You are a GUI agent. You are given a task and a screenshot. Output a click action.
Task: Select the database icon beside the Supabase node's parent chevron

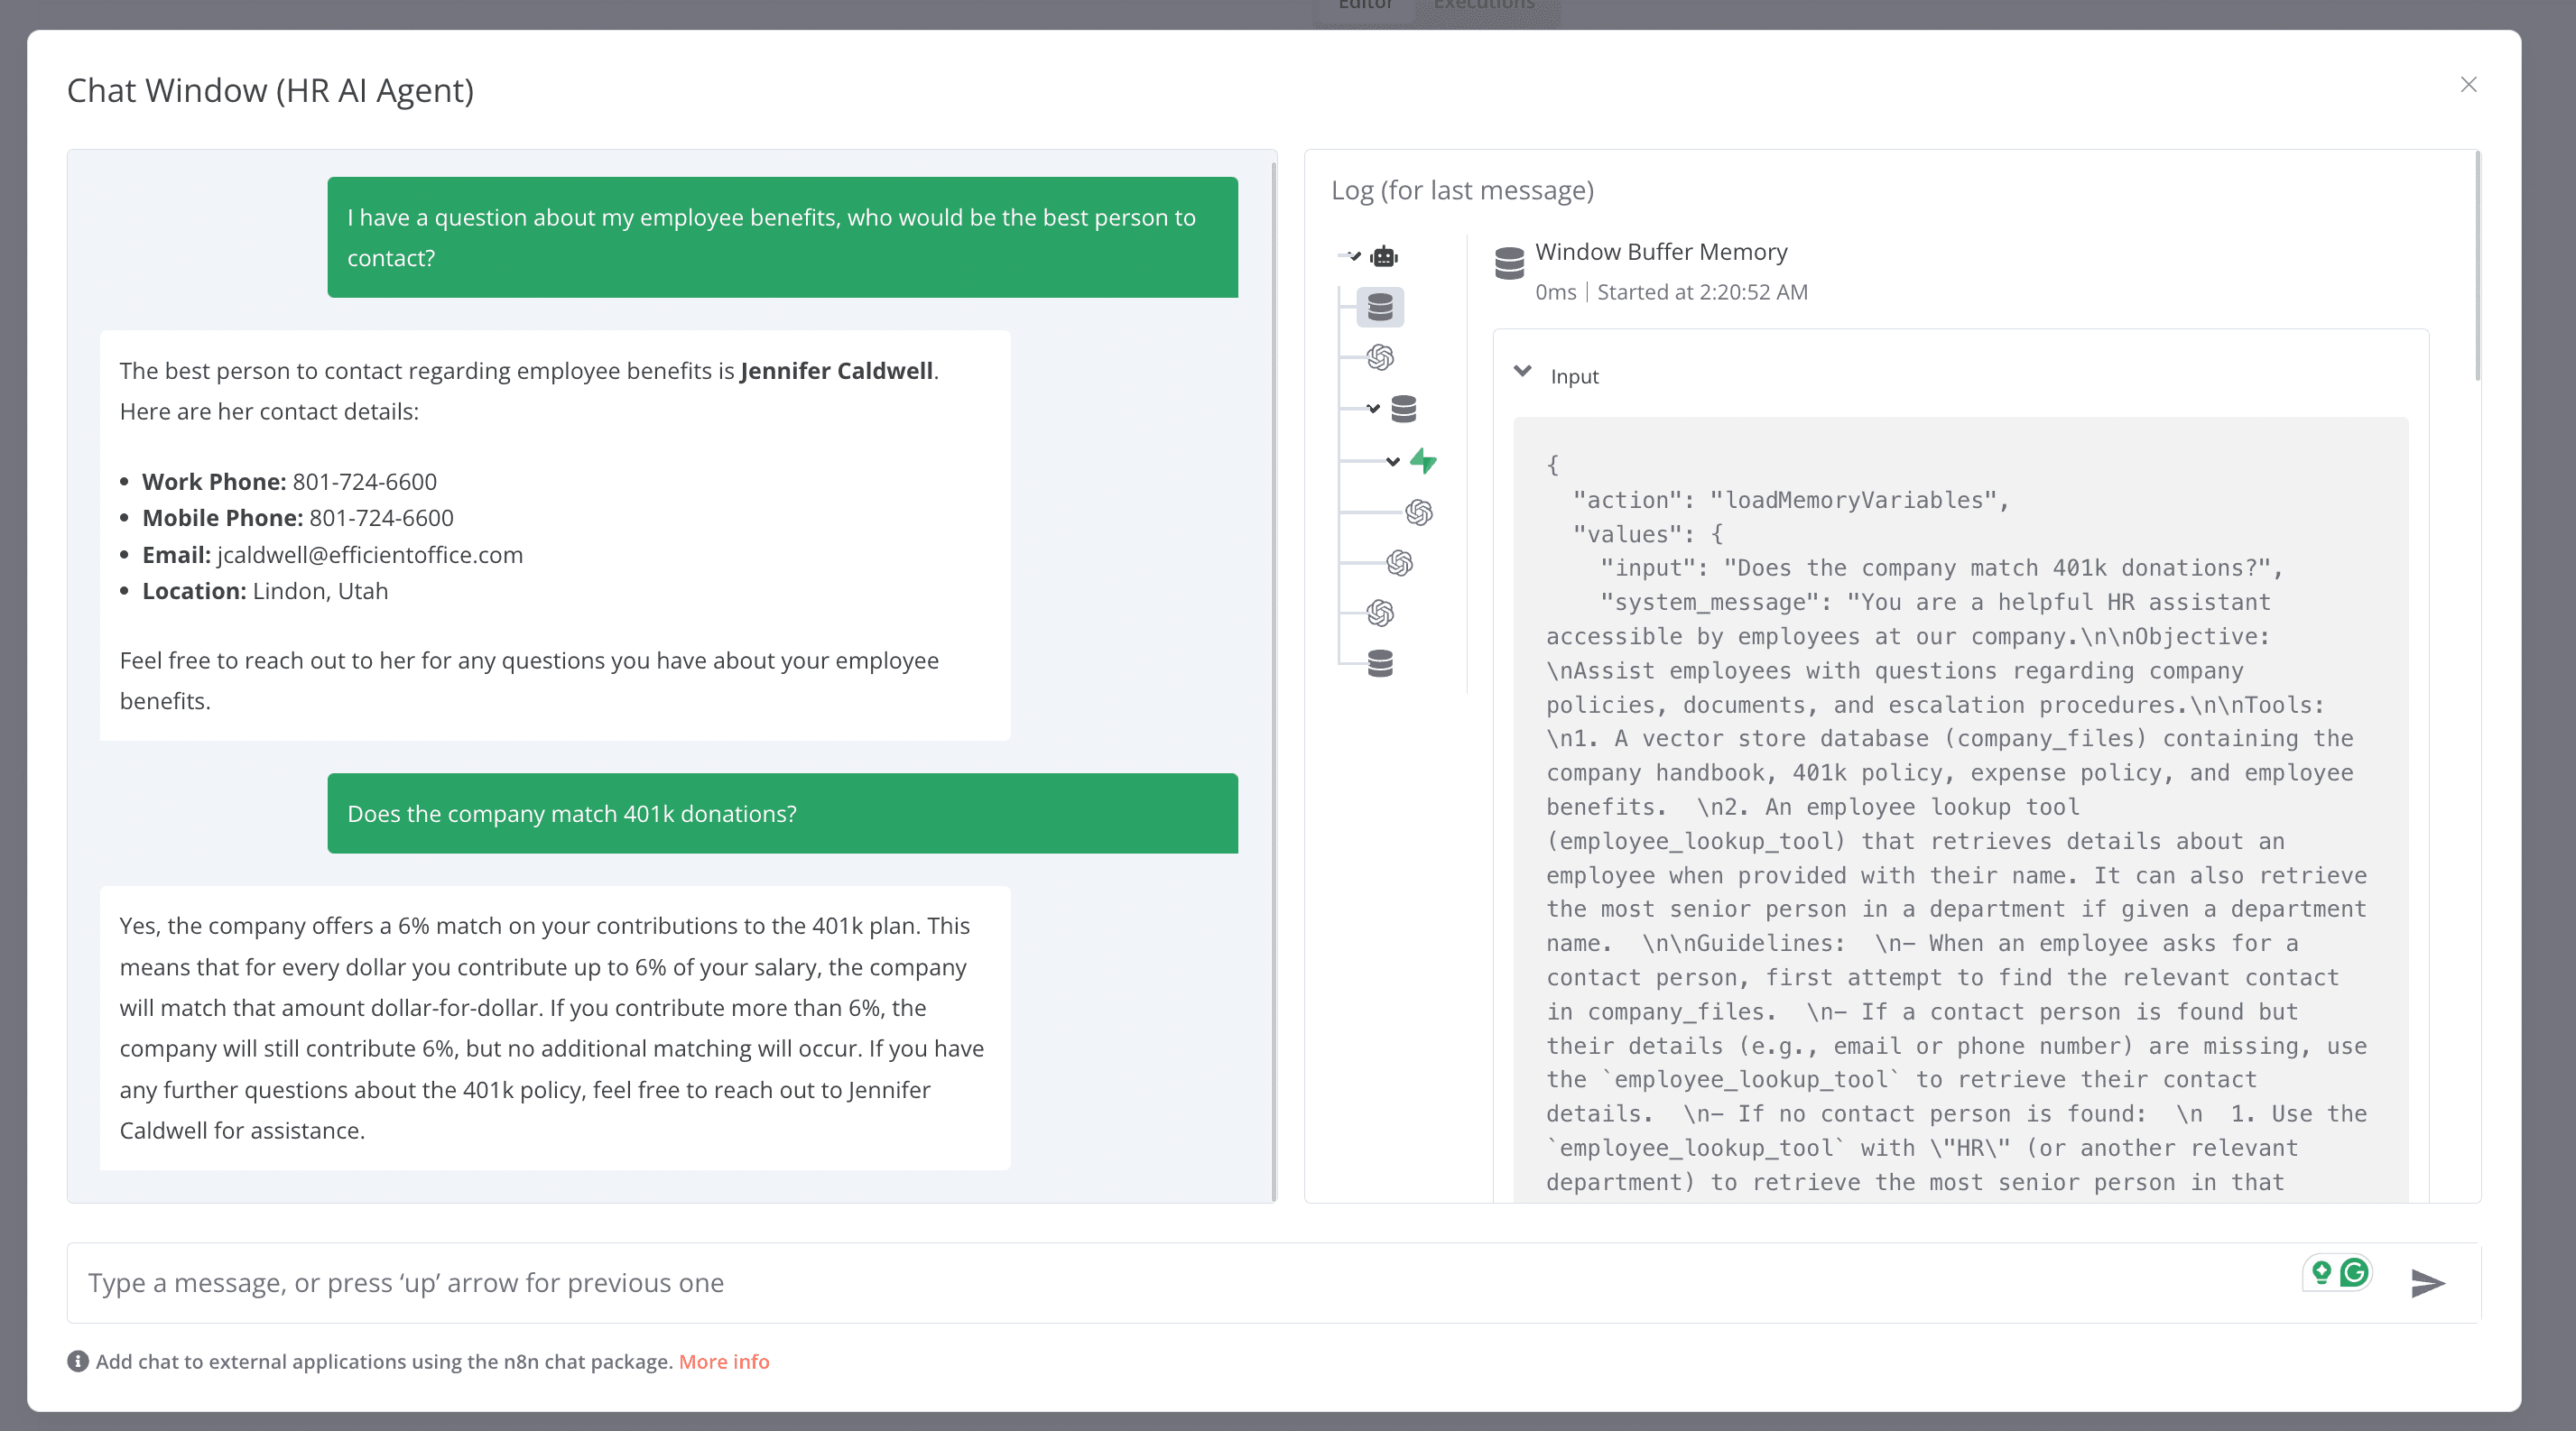tap(1404, 409)
